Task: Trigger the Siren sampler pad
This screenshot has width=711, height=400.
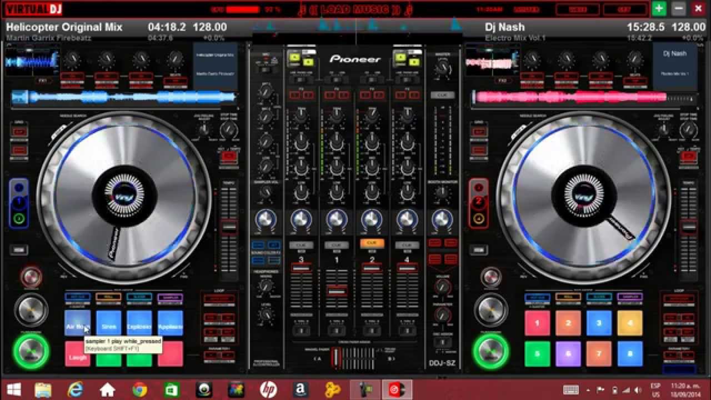Action: coord(109,323)
